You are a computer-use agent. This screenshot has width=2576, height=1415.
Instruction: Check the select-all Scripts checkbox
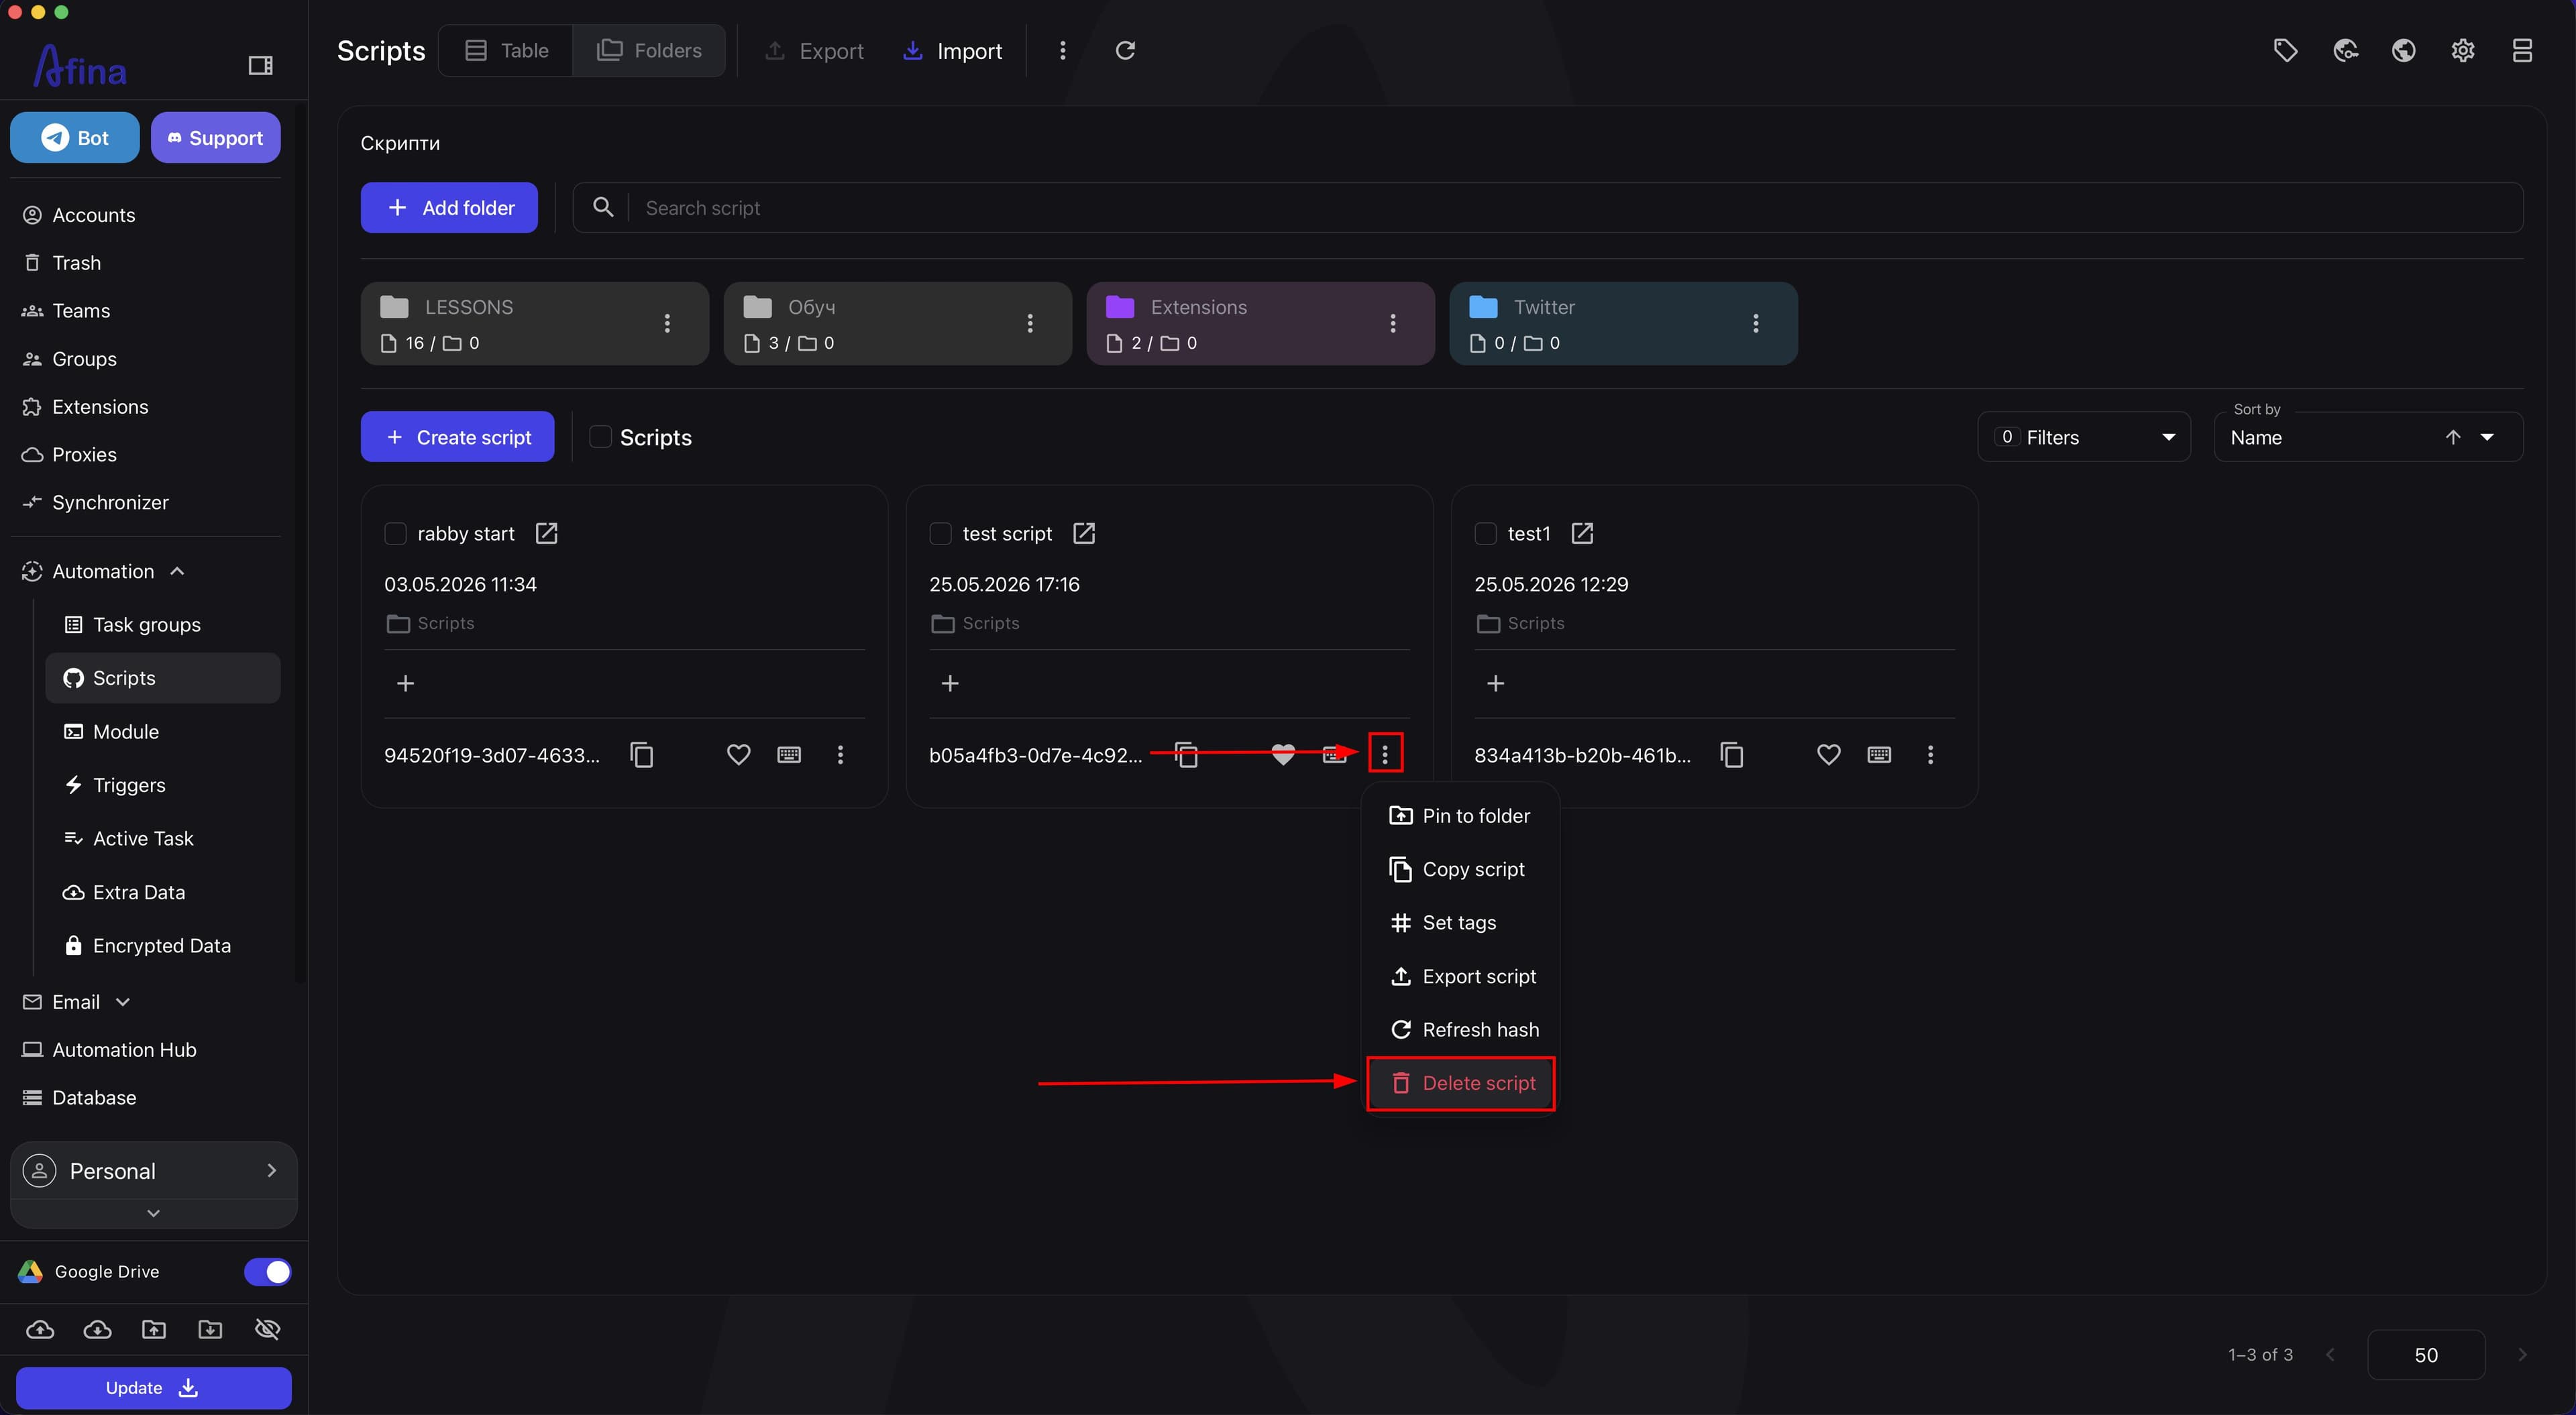pos(600,437)
